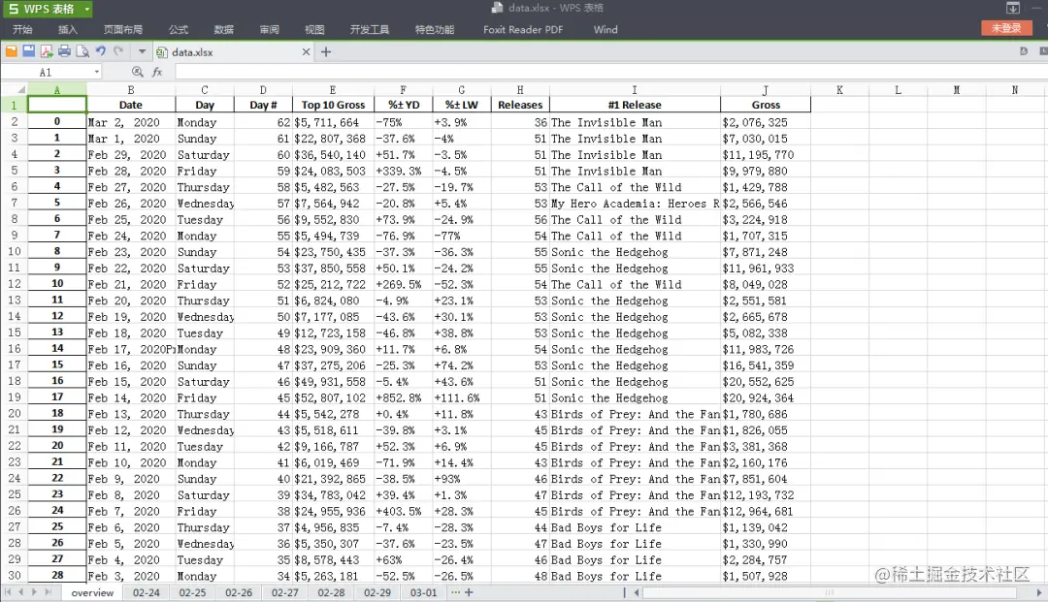
Task: Select the Top 10 Gross header cell
Action: (x=333, y=105)
